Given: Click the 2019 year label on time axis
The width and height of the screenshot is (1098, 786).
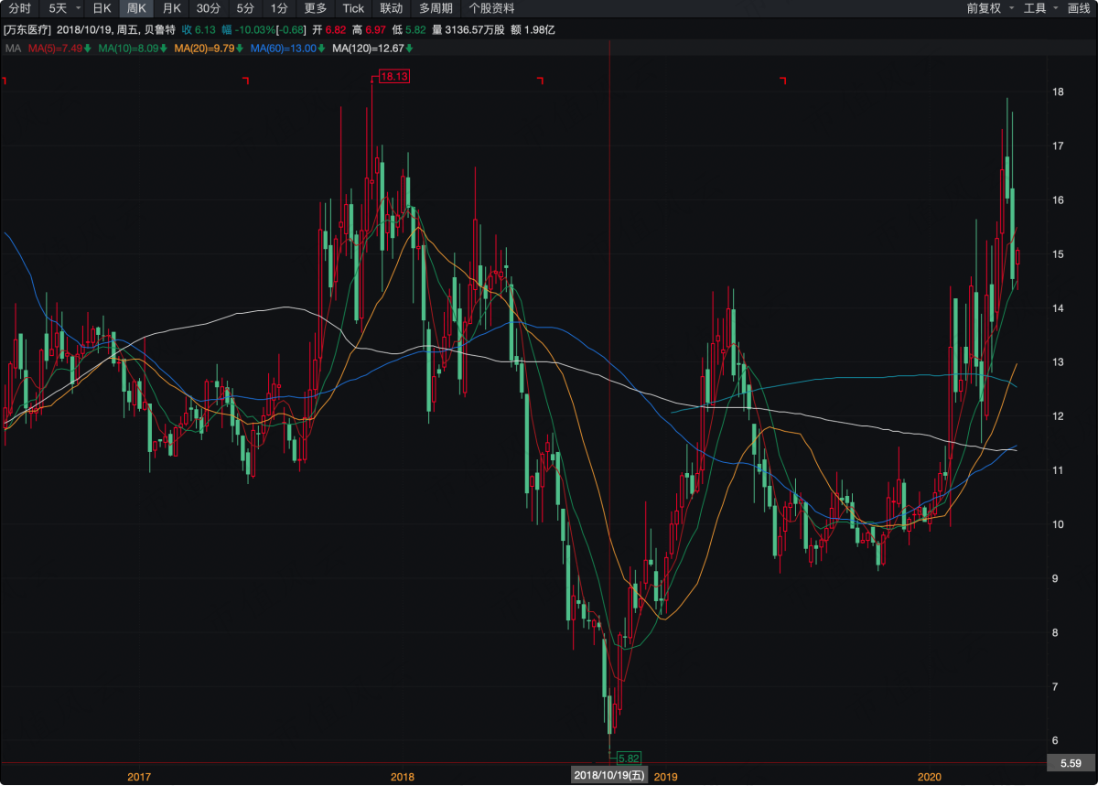Looking at the screenshot, I should click(x=665, y=776).
